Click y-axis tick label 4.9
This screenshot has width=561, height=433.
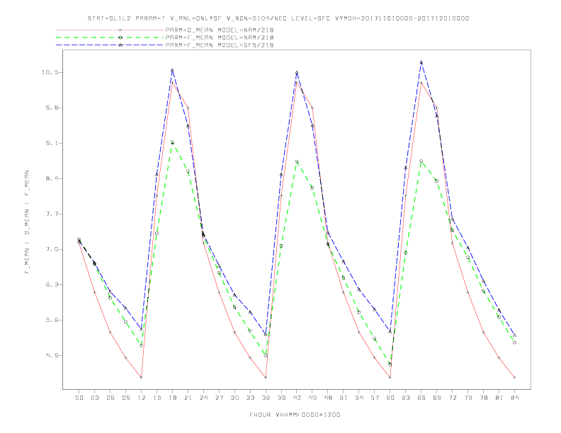pos(52,355)
